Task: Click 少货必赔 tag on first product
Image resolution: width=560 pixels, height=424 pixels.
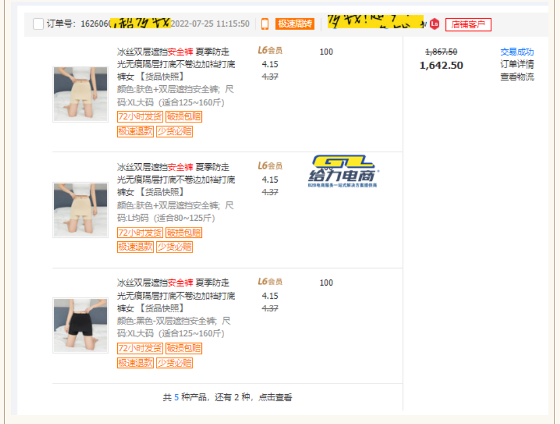Action: [x=174, y=132]
